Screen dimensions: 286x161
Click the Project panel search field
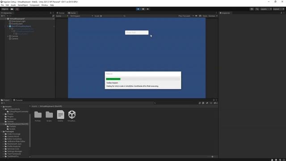click(175, 103)
